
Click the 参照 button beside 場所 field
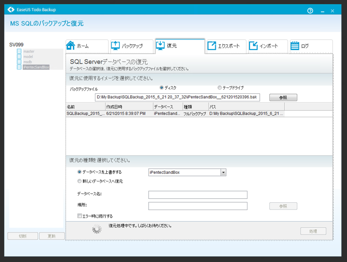coord(283,206)
